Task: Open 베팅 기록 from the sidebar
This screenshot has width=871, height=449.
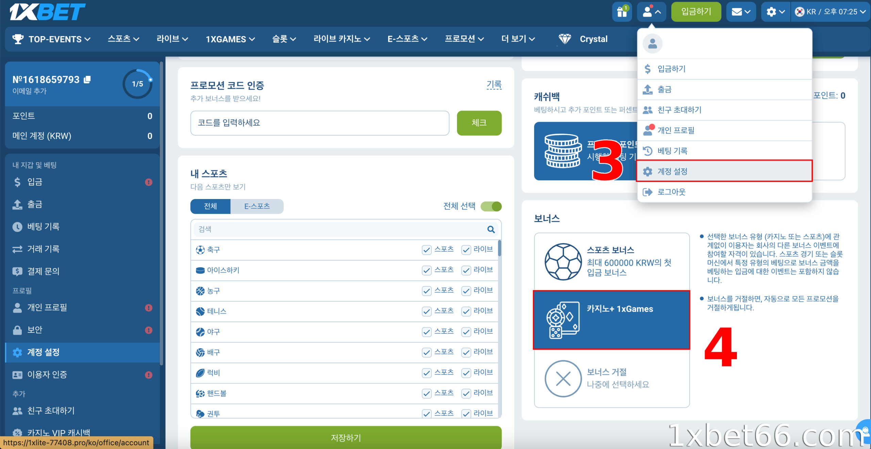Action: click(43, 227)
